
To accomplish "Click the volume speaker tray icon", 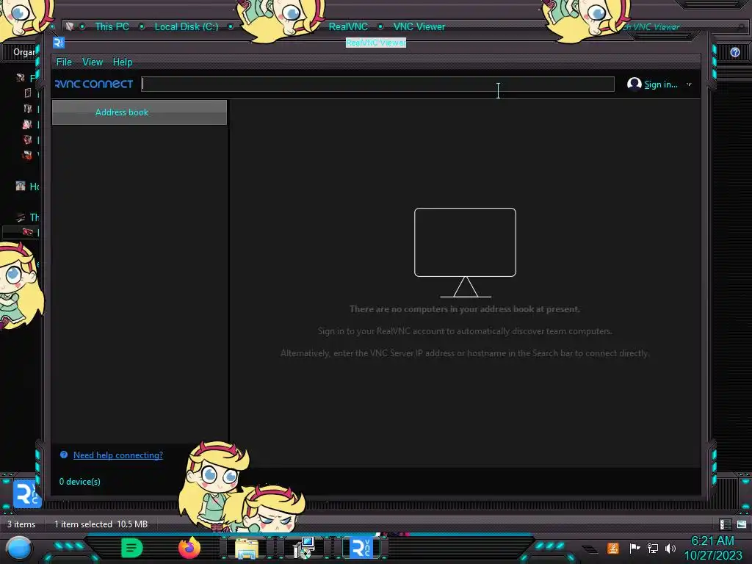I will [670, 548].
